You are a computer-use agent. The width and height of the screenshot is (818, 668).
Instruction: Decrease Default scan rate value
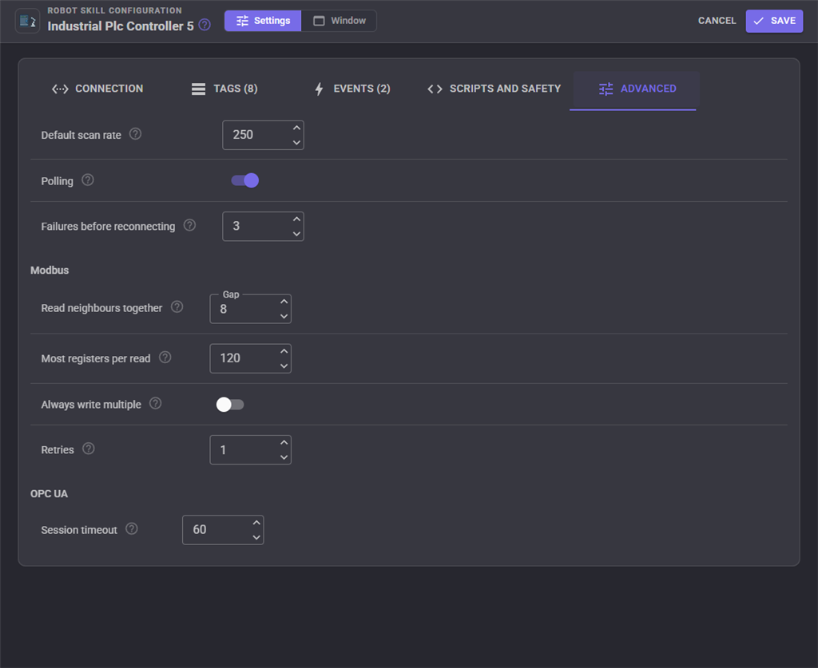(x=297, y=142)
